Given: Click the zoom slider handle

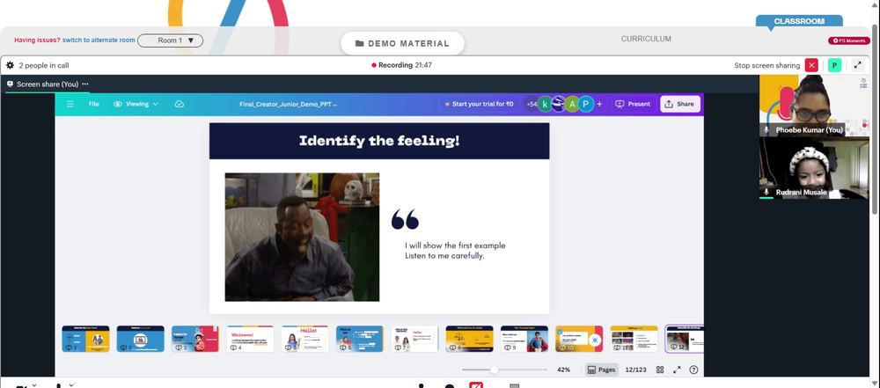Looking at the screenshot, I should [494, 370].
